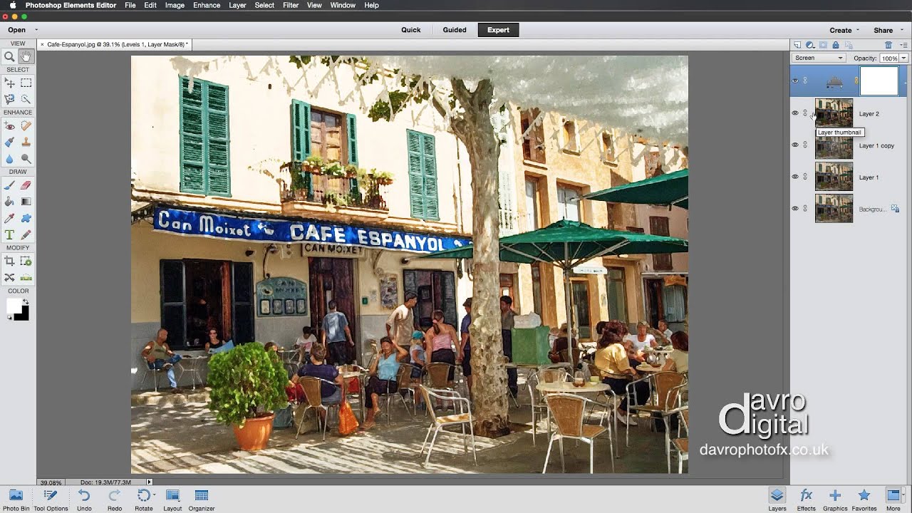Hide Layer 1 copy using its eye icon
Viewport: 912px width, 513px height.
[795, 145]
